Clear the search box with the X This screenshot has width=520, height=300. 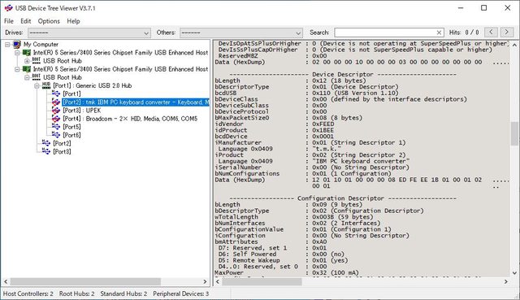[x=439, y=33]
